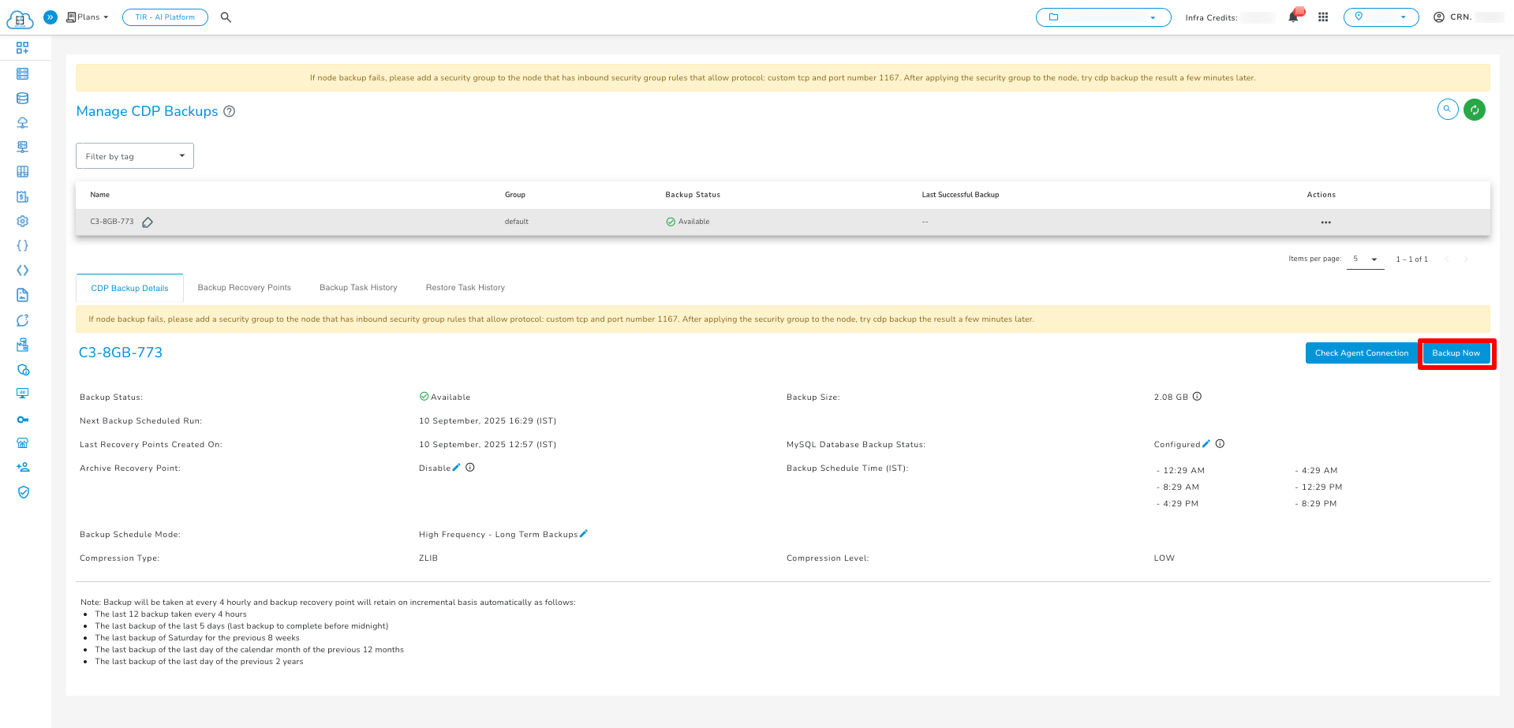Select the key icon in the sidebar

click(22, 419)
